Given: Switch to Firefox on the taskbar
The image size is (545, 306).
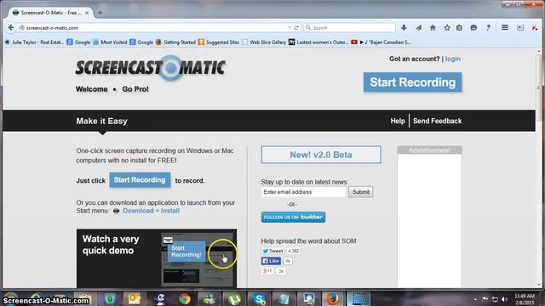Looking at the screenshot, I should pos(333,298).
